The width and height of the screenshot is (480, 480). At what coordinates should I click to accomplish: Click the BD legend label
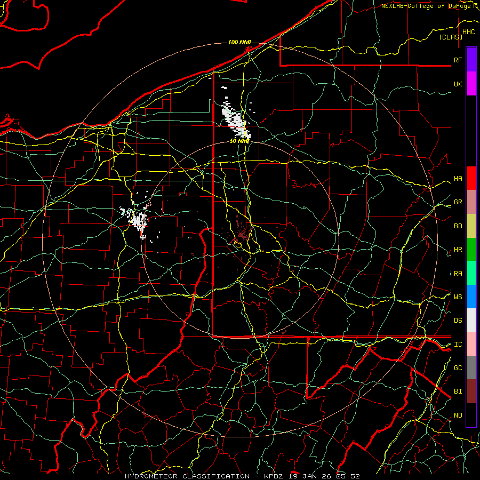458,226
